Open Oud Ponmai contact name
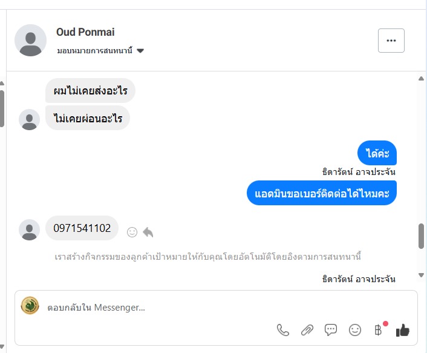Image resolution: width=427 pixels, height=353 pixels. coord(85,32)
